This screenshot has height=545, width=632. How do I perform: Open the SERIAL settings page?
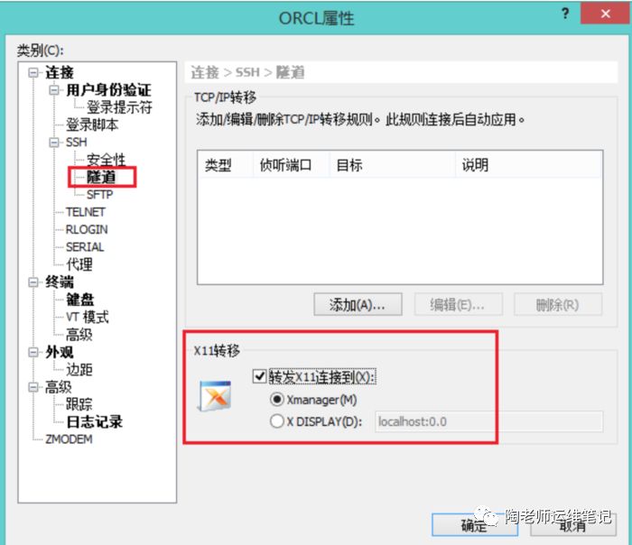point(85,247)
